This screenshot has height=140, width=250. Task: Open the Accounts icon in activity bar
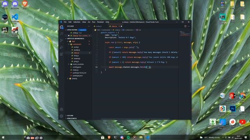61,109
